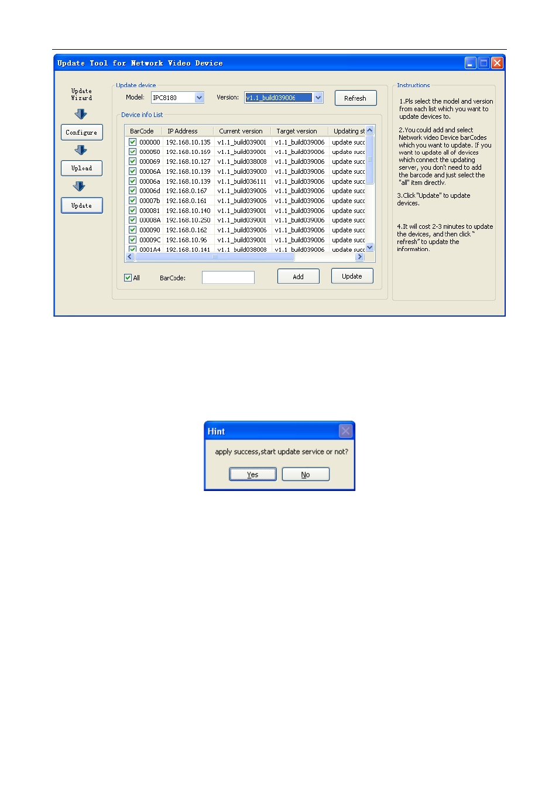Uncheck the device with barcode 000050
Viewport: 559px width, 790px height.
(133, 152)
